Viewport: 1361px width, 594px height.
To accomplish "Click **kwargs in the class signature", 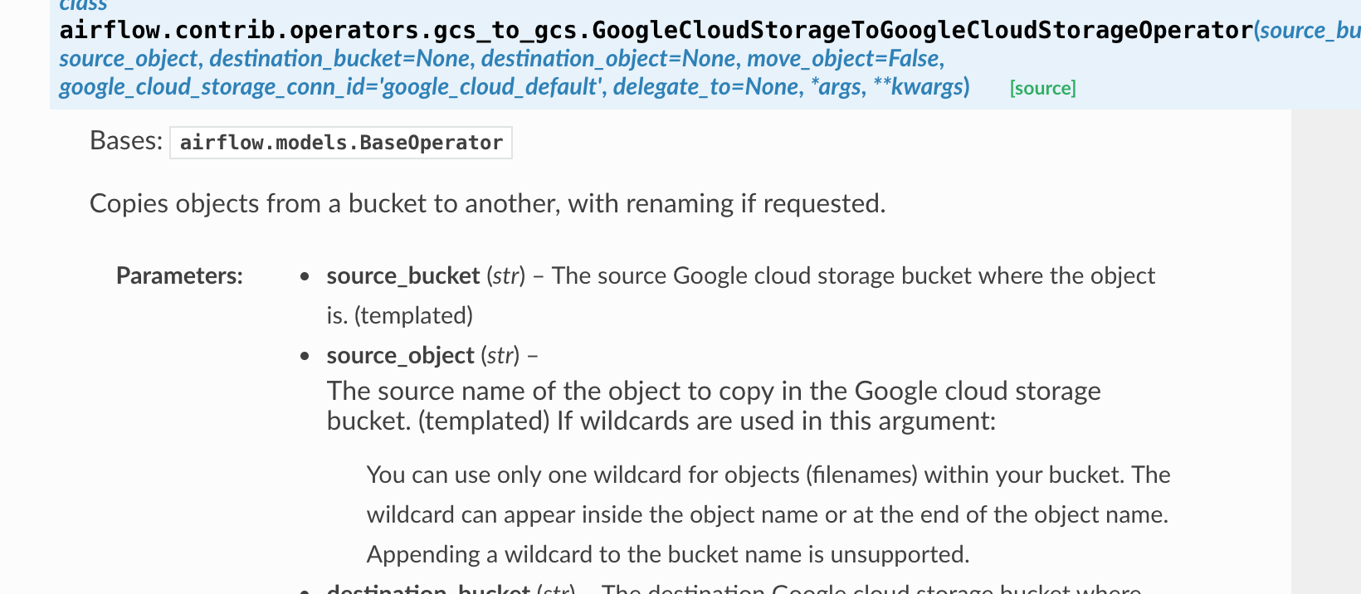I will 918,87.
